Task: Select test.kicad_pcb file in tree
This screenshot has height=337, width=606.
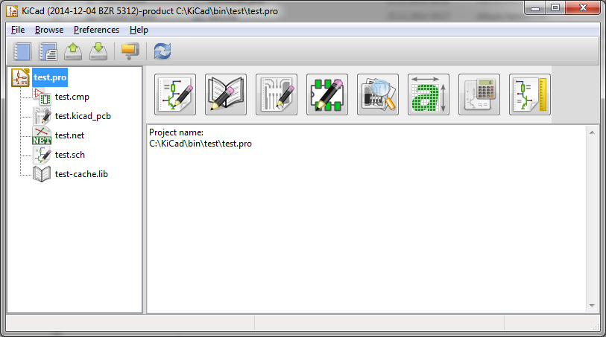Action: click(83, 116)
